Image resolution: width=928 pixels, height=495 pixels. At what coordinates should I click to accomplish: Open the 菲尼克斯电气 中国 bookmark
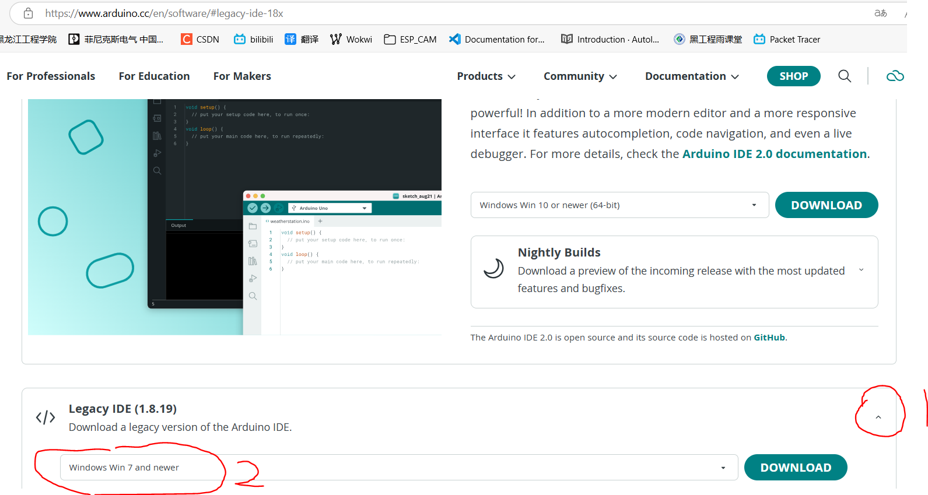pyautogui.click(x=116, y=39)
